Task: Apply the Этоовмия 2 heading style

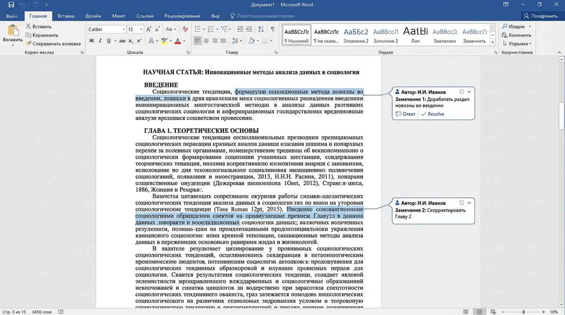Action: point(356,34)
